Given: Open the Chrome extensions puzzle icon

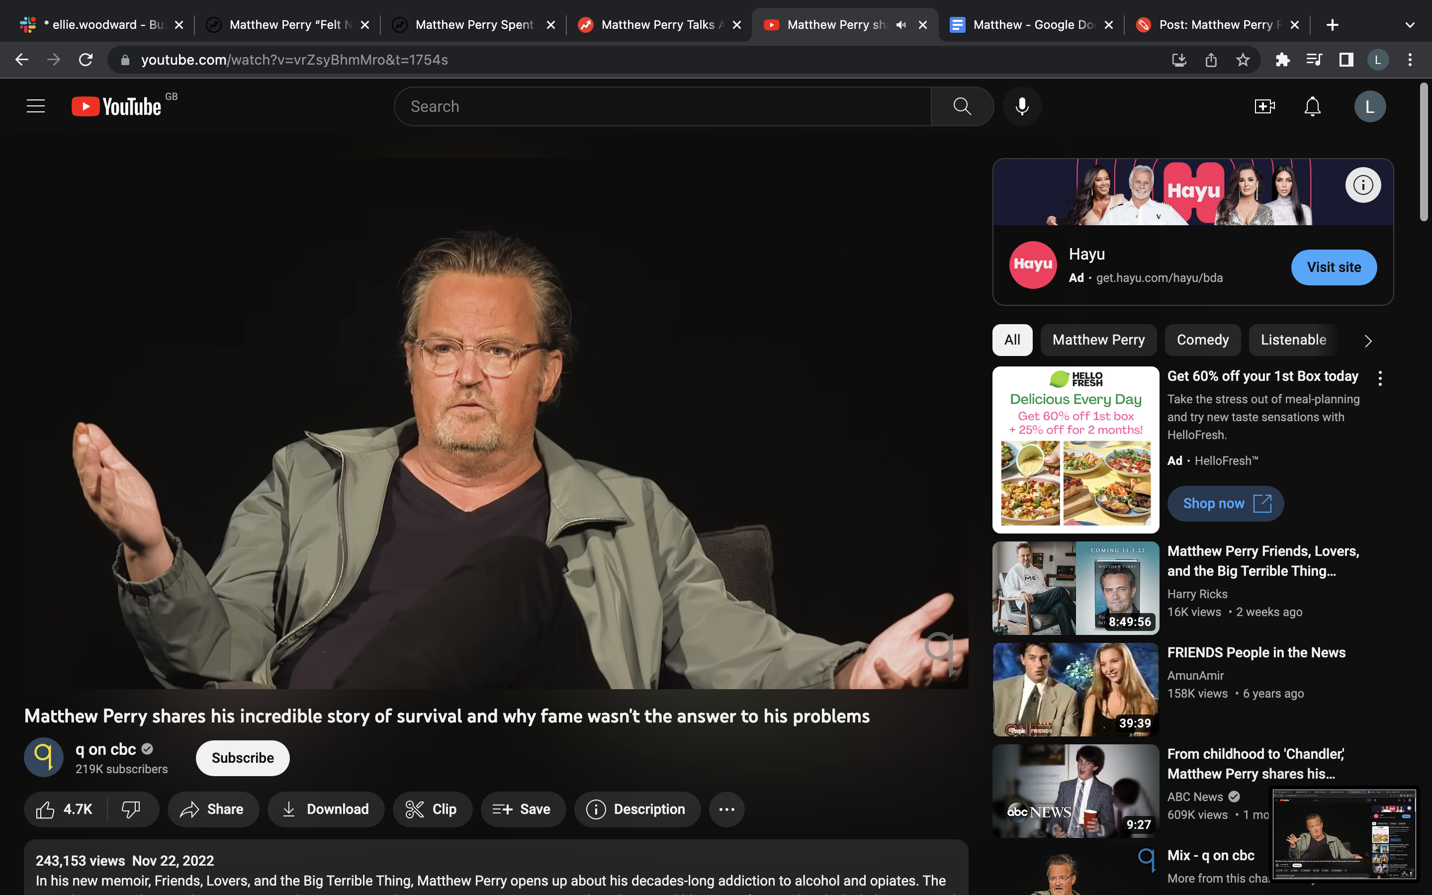Looking at the screenshot, I should pos(1282,60).
